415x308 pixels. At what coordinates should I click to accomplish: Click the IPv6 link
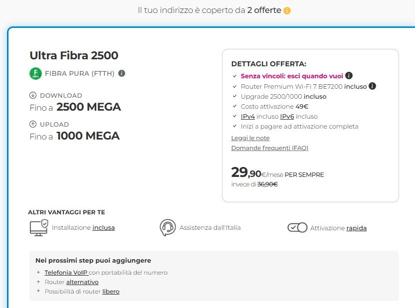(x=287, y=116)
